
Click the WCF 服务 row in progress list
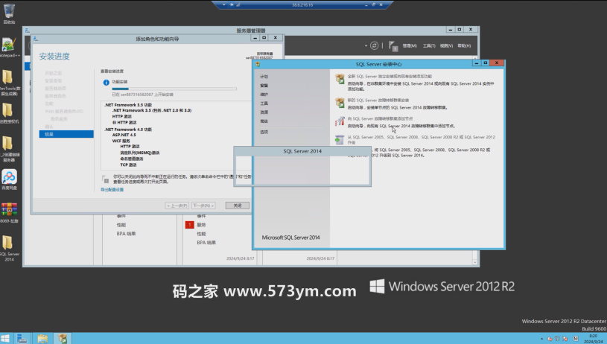[x=121, y=141]
